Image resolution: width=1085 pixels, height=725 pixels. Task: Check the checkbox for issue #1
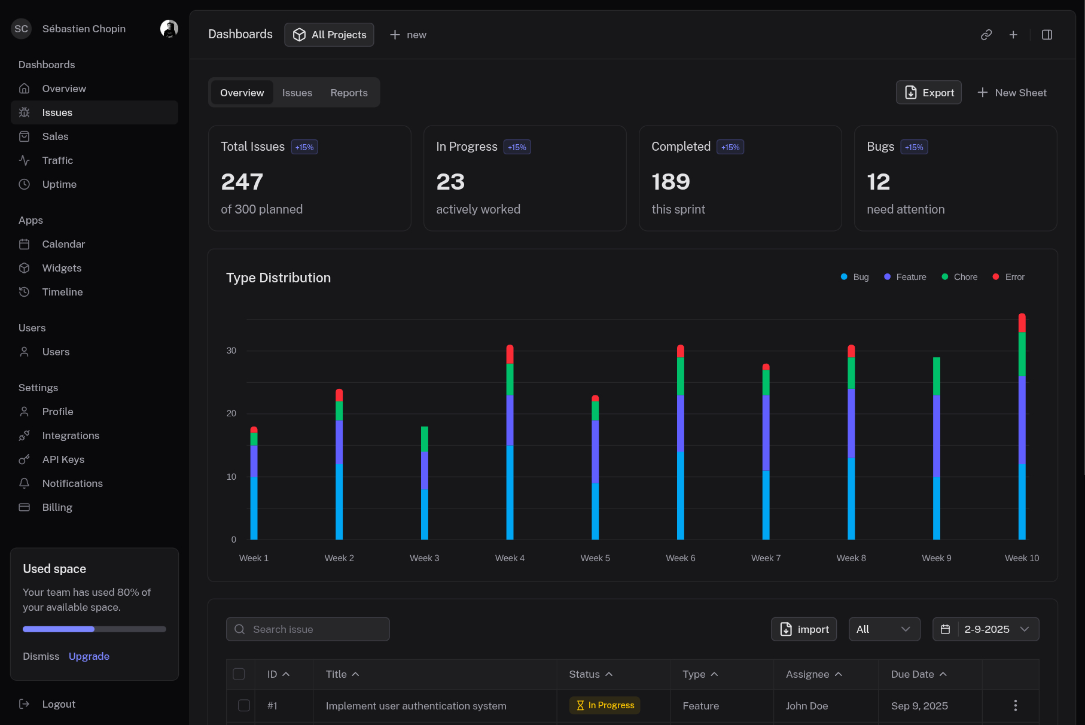tap(244, 705)
